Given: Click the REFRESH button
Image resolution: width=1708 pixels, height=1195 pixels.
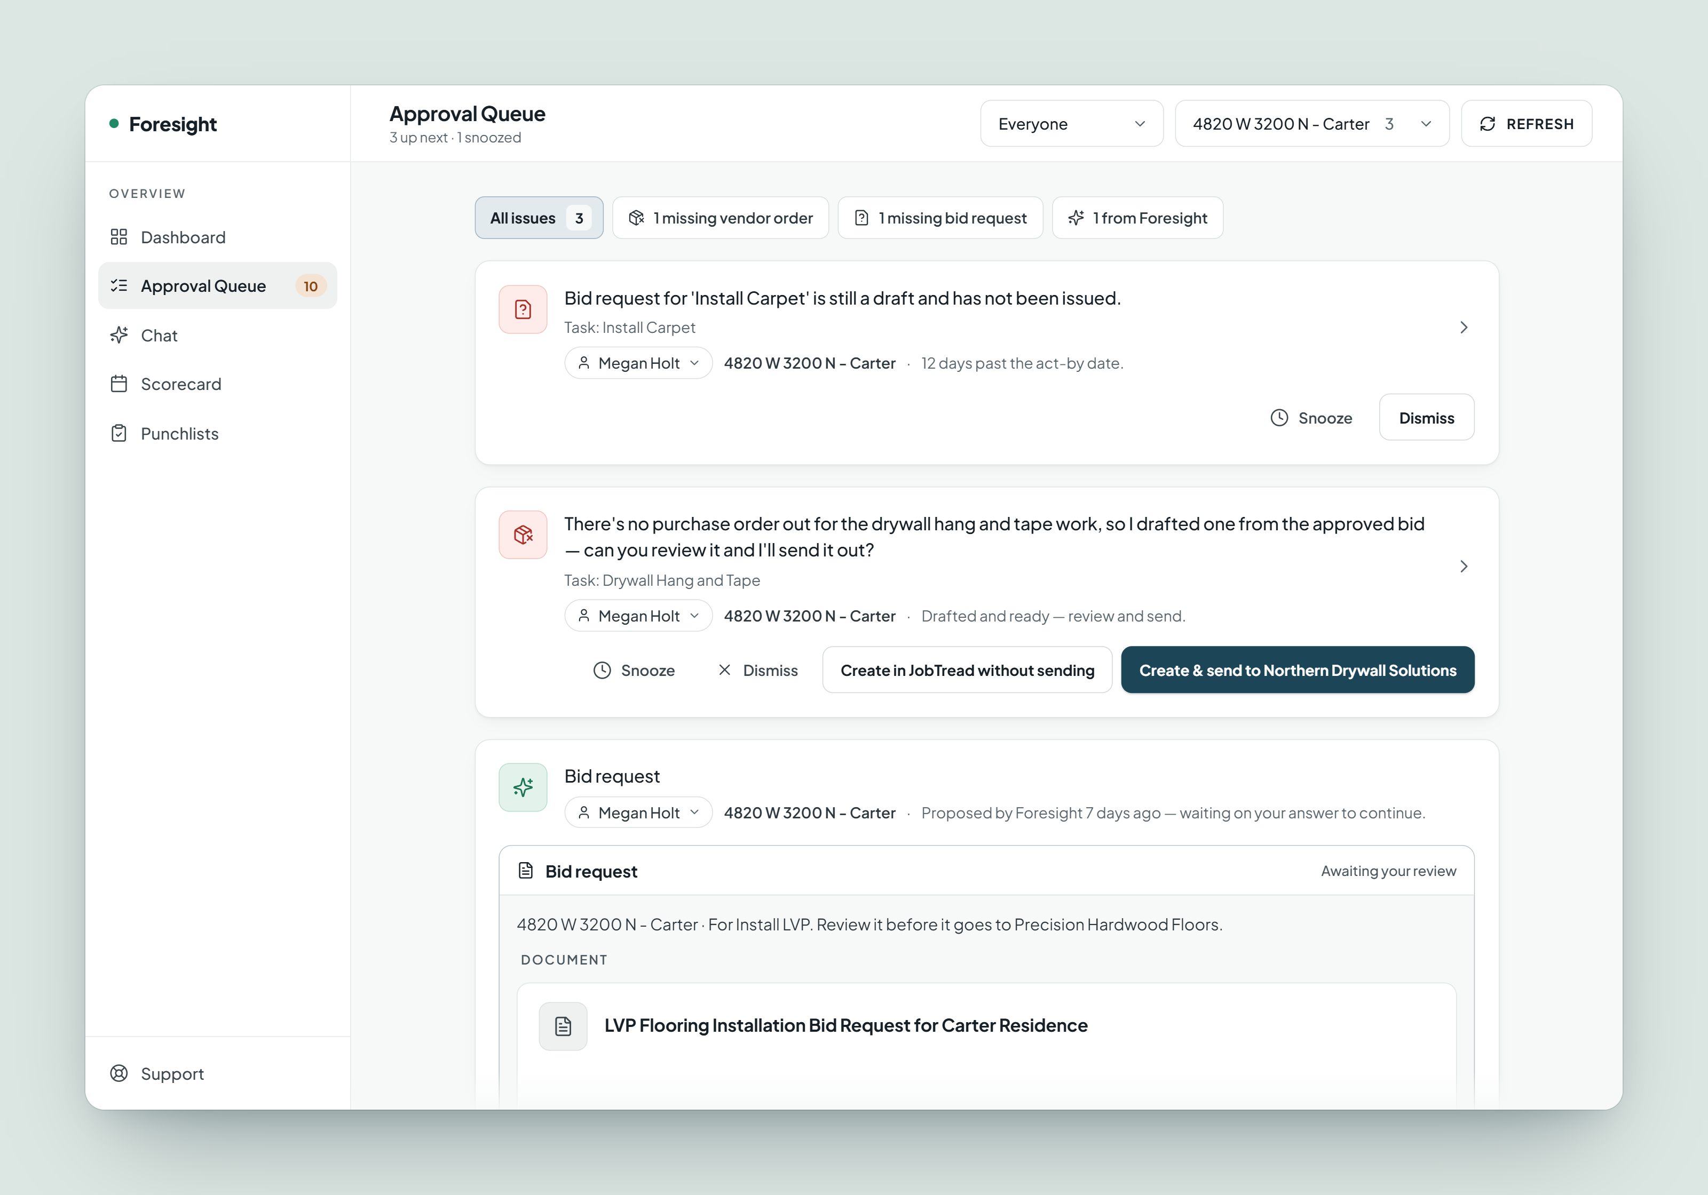Looking at the screenshot, I should (1527, 124).
